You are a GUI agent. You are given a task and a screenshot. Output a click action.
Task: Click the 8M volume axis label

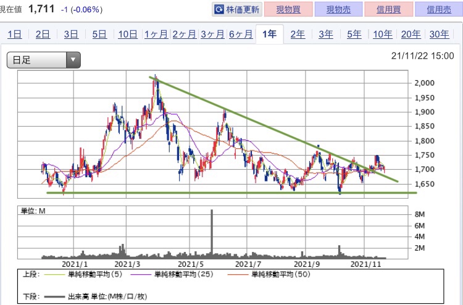click(x=420, y=214)
